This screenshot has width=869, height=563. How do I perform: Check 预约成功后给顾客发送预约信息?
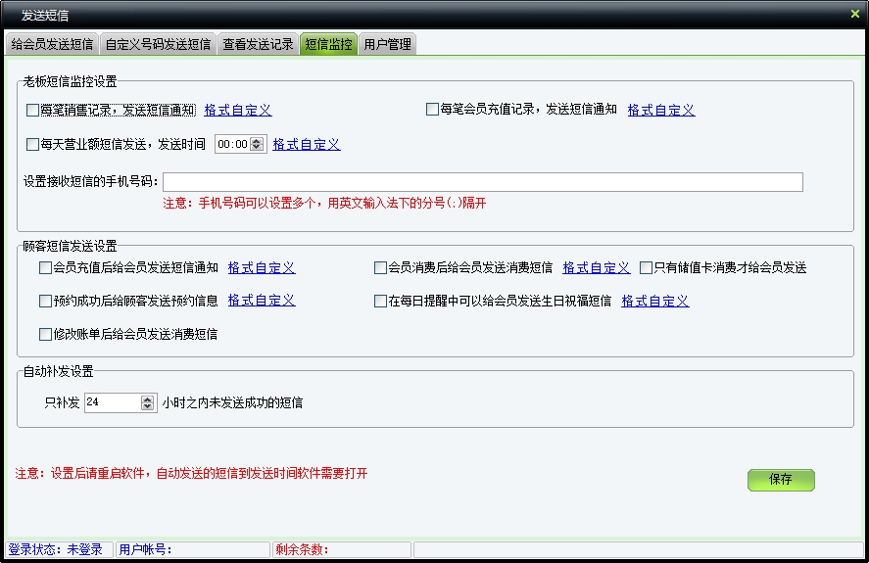click(45, 301)
